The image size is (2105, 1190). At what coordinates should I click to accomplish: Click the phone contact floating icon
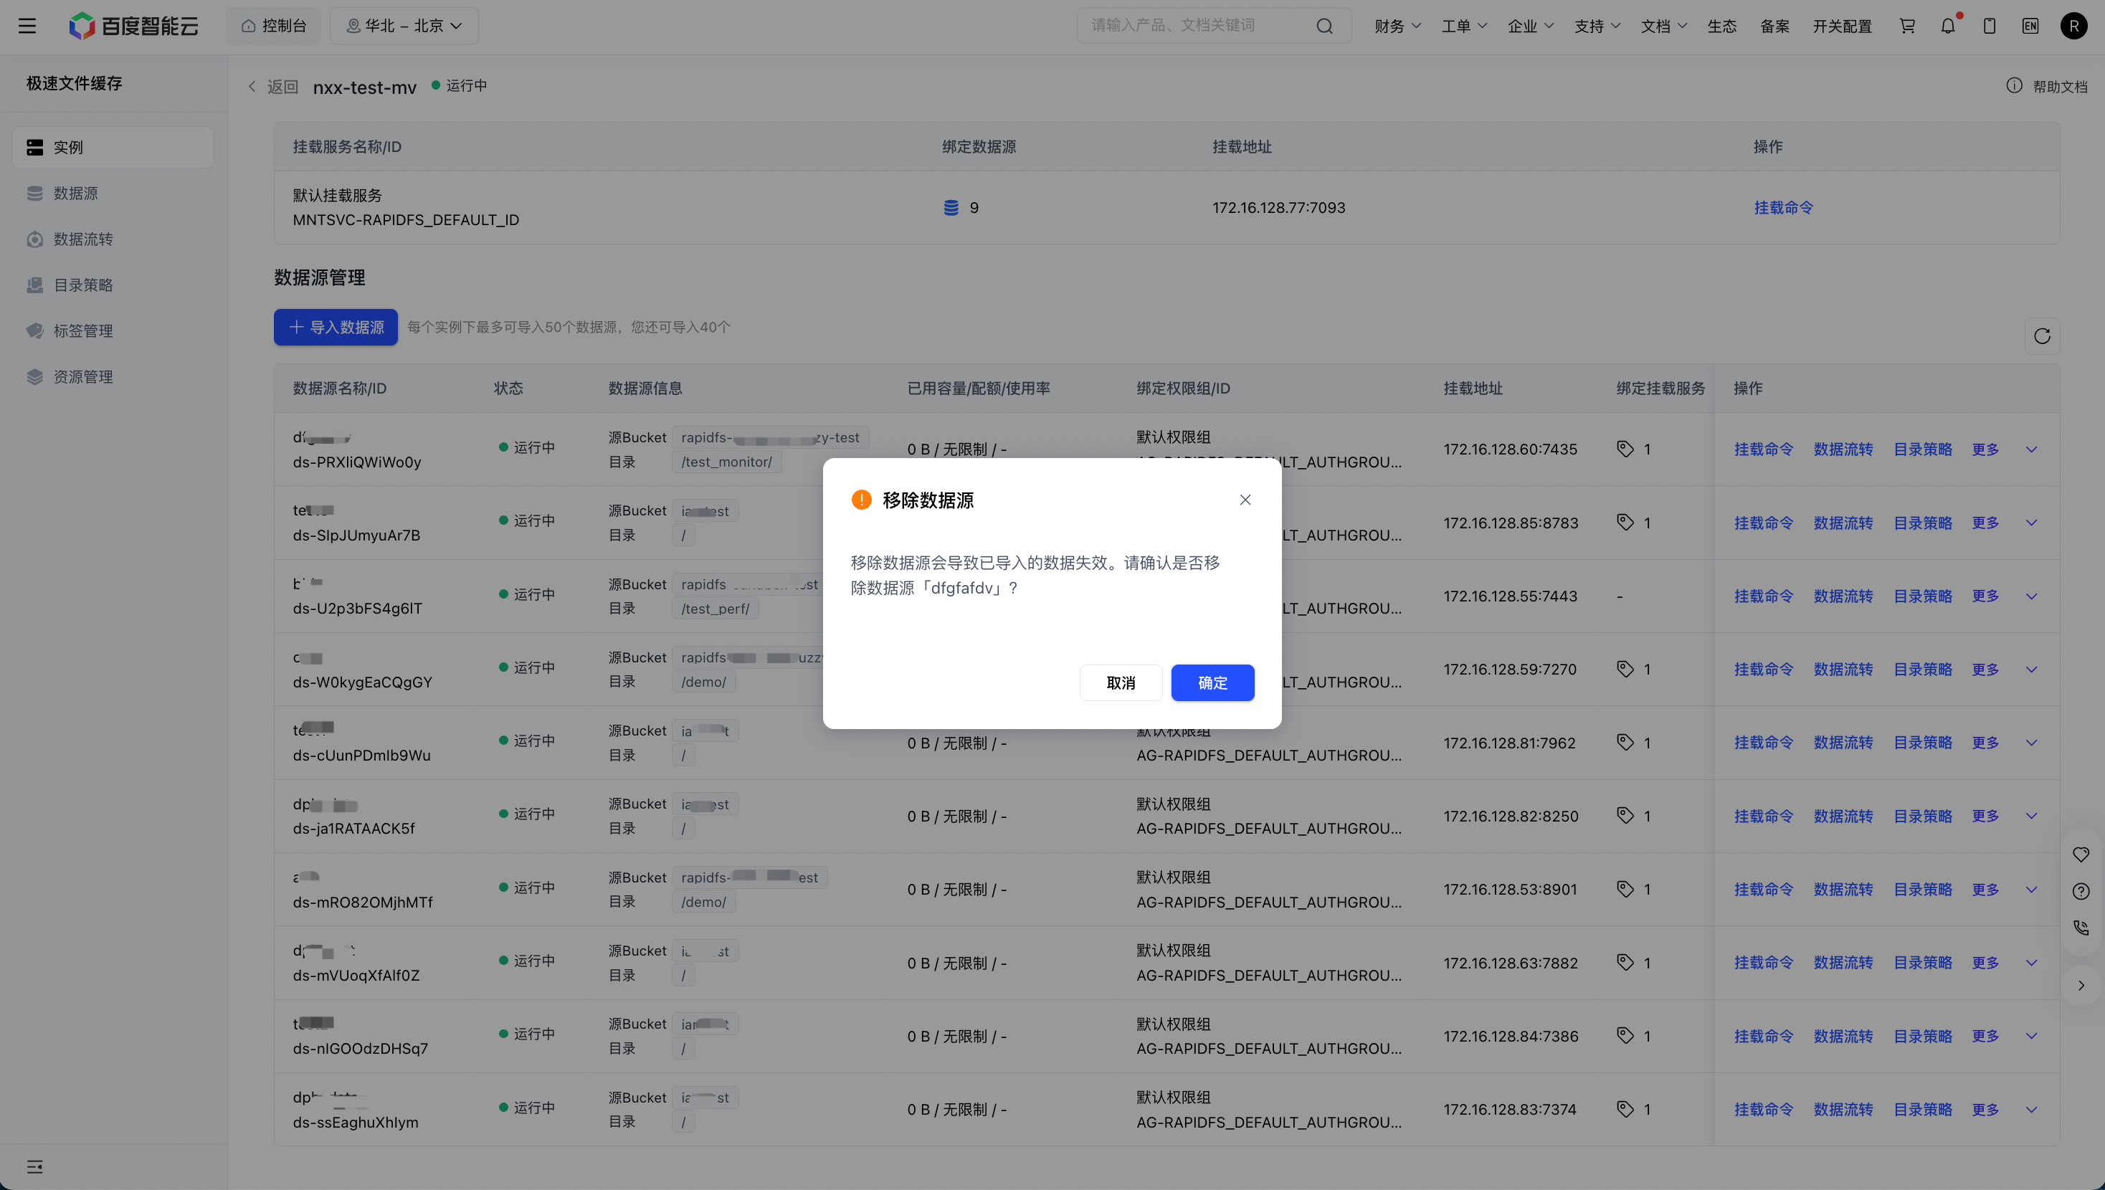pyautogui.click(x=2081, y=928)
